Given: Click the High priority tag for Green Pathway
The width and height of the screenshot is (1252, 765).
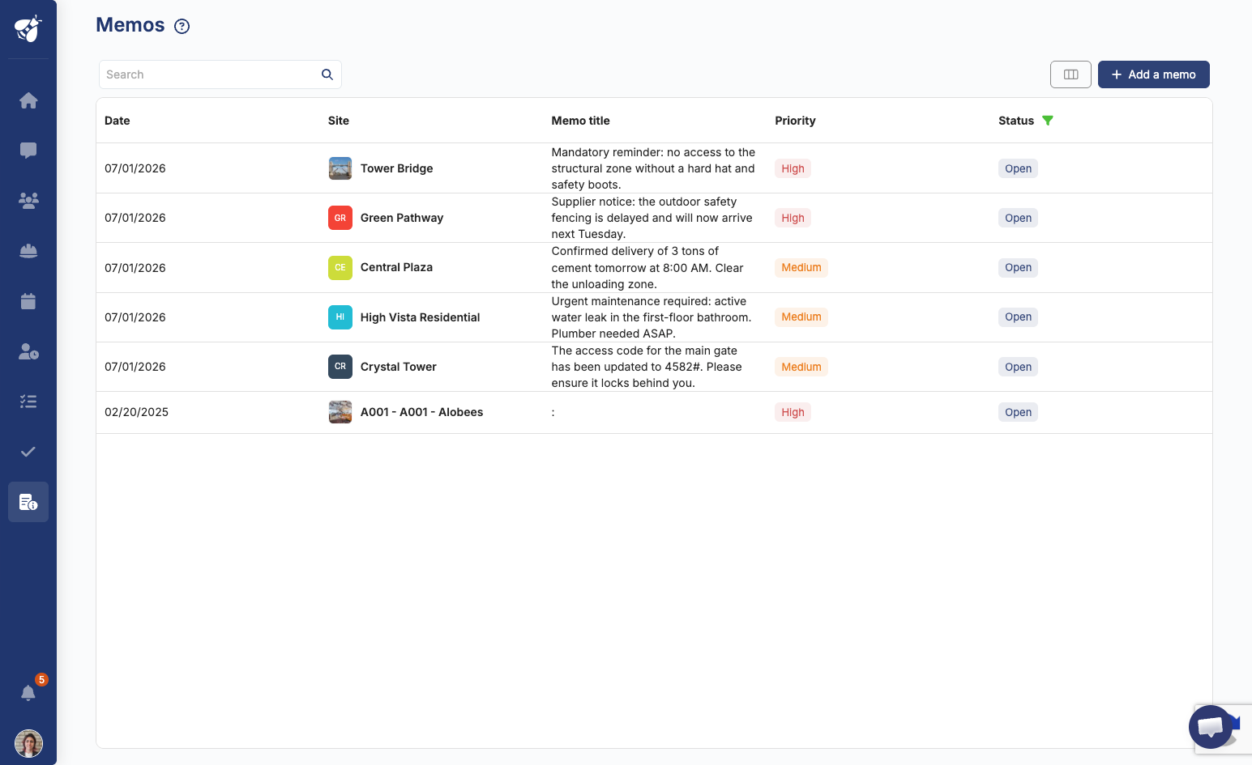Looking at the screenshot, I should [x=793, y=218].
